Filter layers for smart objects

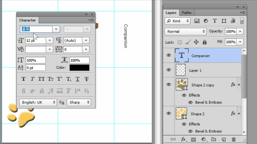[x=233, y=21]
